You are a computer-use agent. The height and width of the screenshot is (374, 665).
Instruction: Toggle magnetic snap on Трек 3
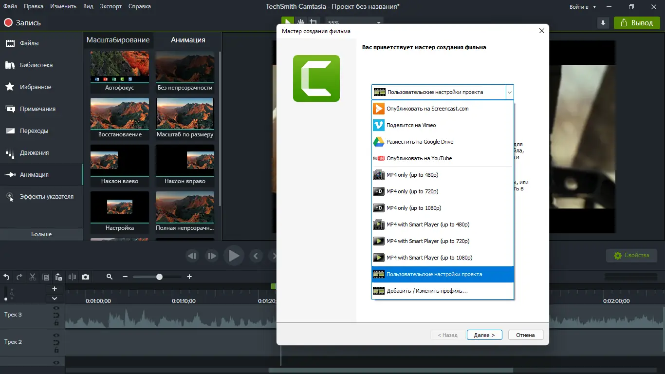pyautogui.click(x=56, y=316)
